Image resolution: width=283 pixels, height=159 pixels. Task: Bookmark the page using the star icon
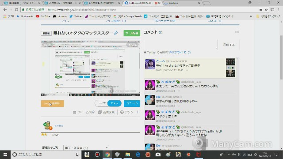coord(266,10)
